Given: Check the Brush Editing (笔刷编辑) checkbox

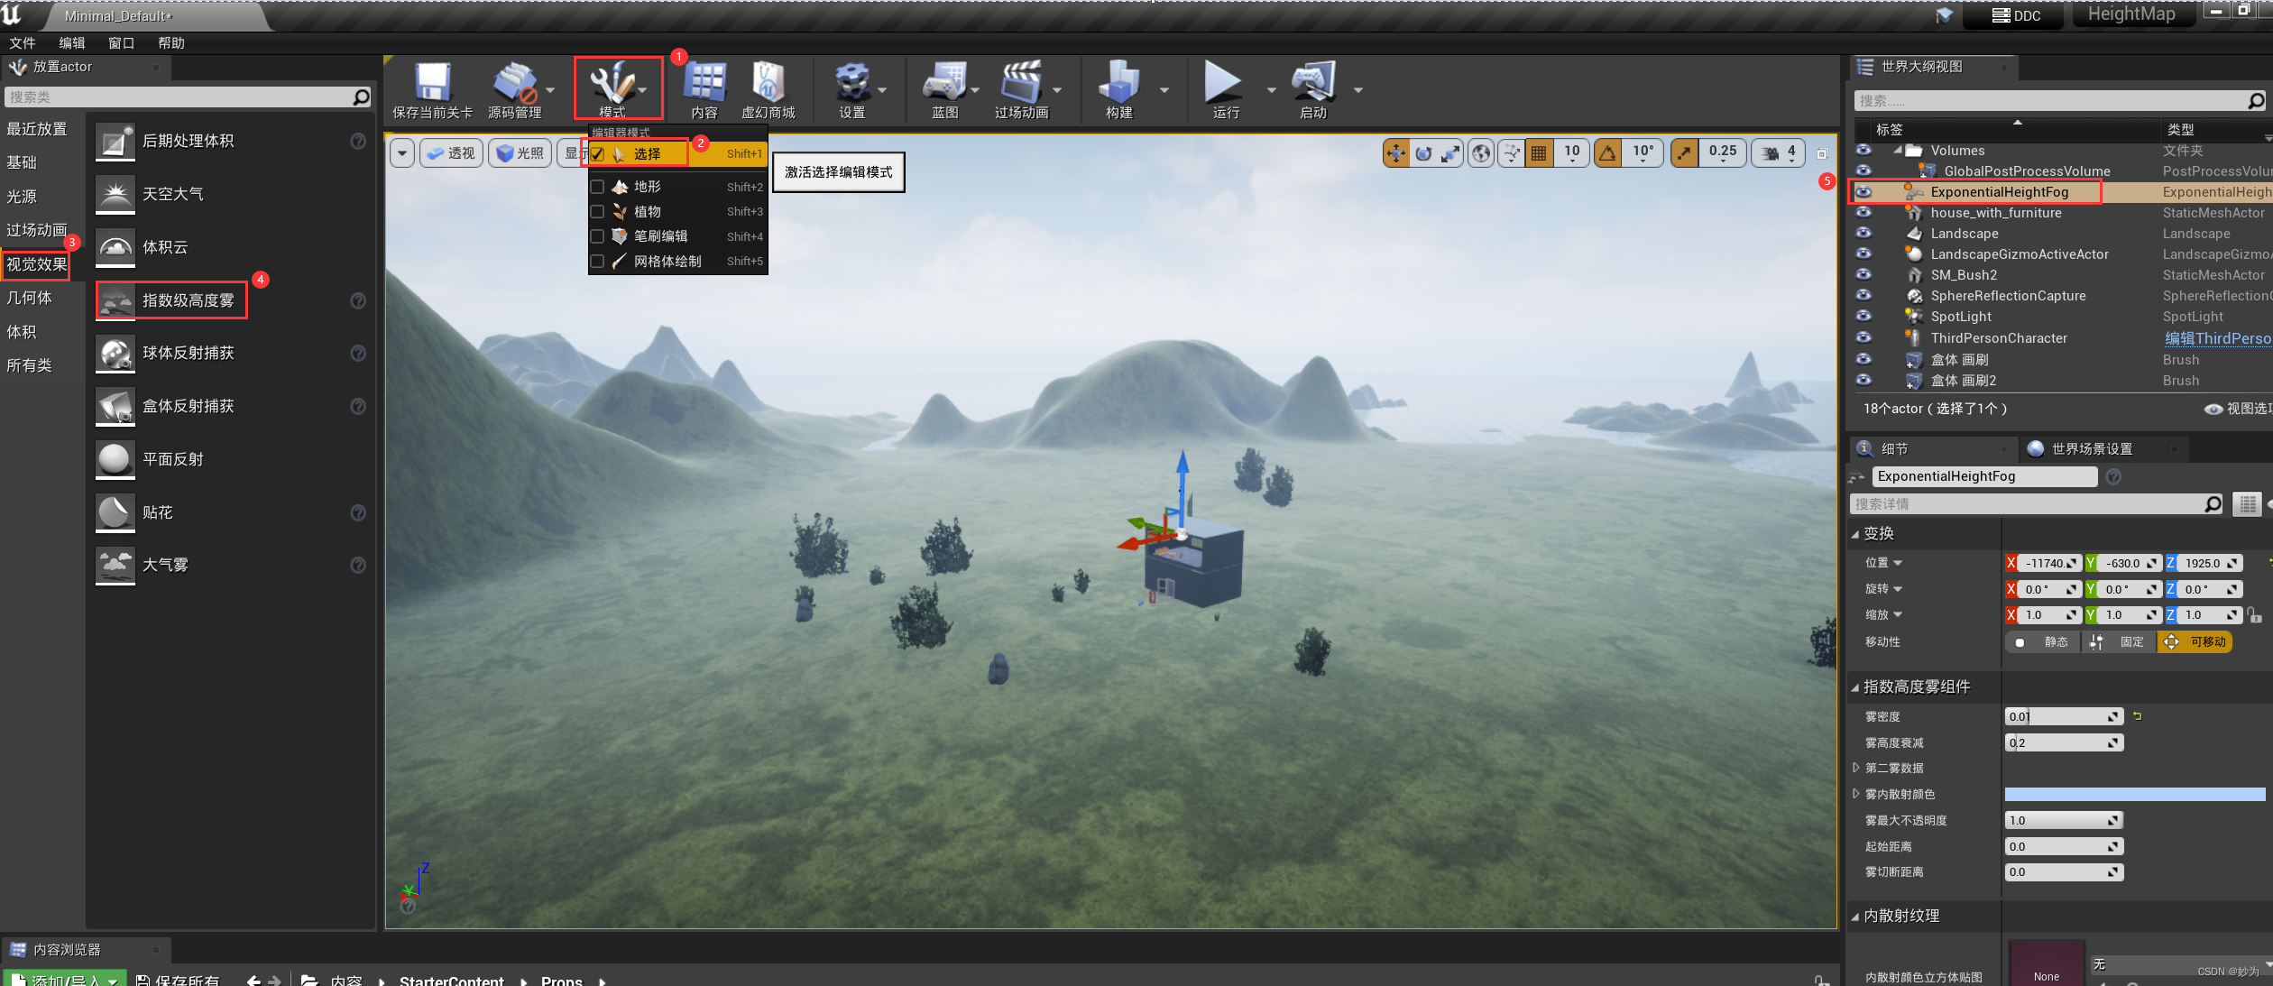Looking at the screenshot, I should 597,236.
